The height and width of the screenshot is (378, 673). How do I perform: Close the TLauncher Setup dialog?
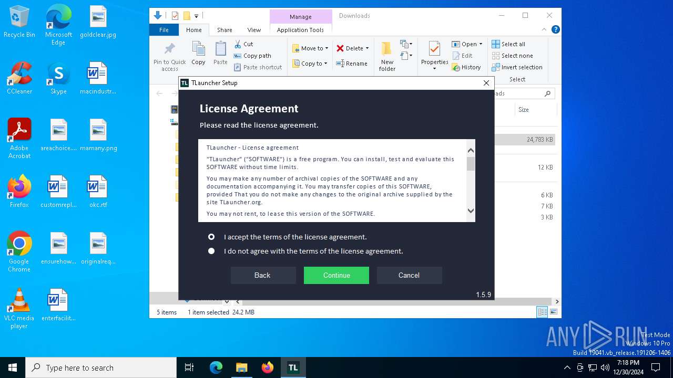[486, 83]
